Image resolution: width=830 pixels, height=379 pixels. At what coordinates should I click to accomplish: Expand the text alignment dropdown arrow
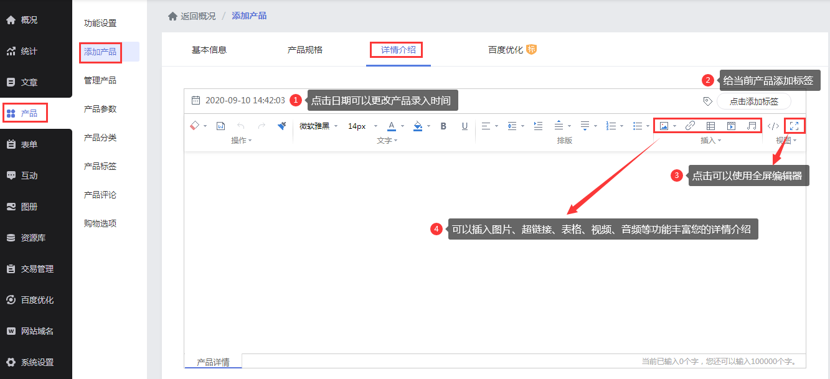(496, 126)
